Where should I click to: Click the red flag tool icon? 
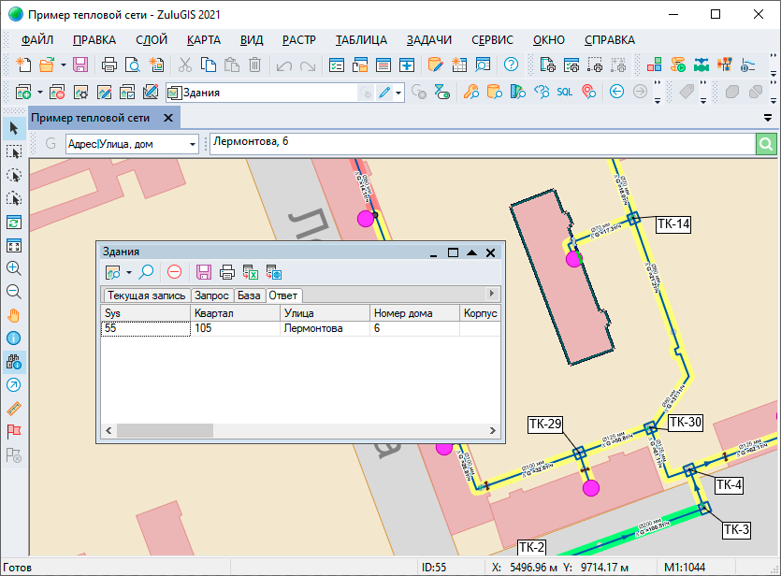pyautogui.click(x=14, y=431)
